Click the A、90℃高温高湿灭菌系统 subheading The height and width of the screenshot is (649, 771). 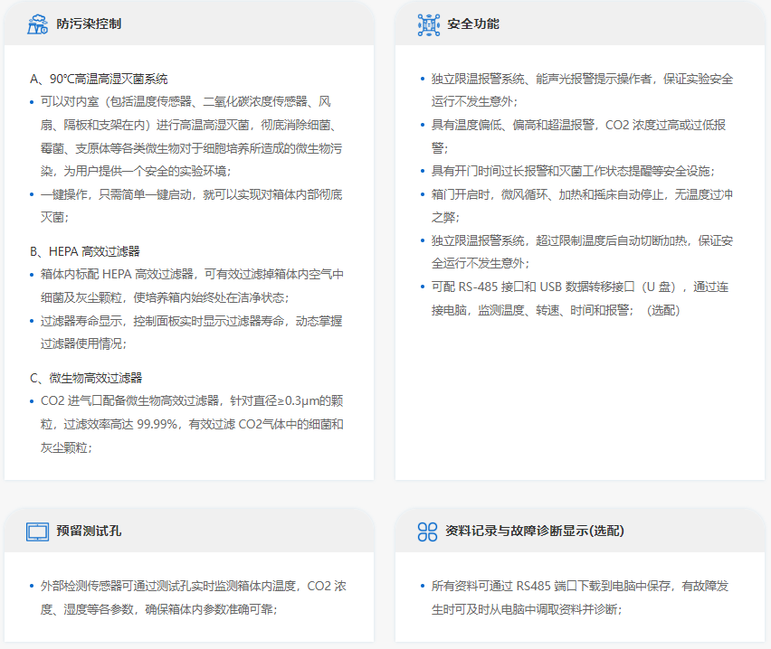coord(99,80)
